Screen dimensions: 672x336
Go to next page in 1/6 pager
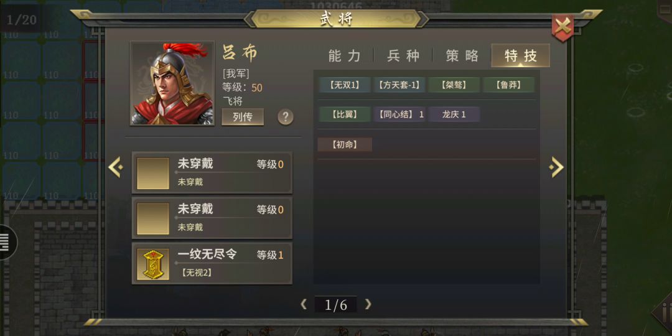[x=368, y=304]
